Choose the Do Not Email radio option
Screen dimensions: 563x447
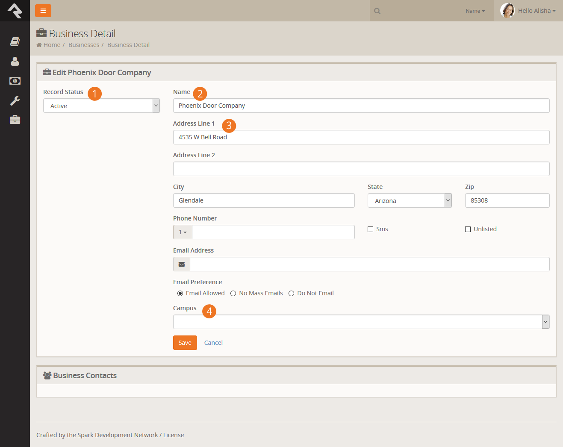[292, 294]
